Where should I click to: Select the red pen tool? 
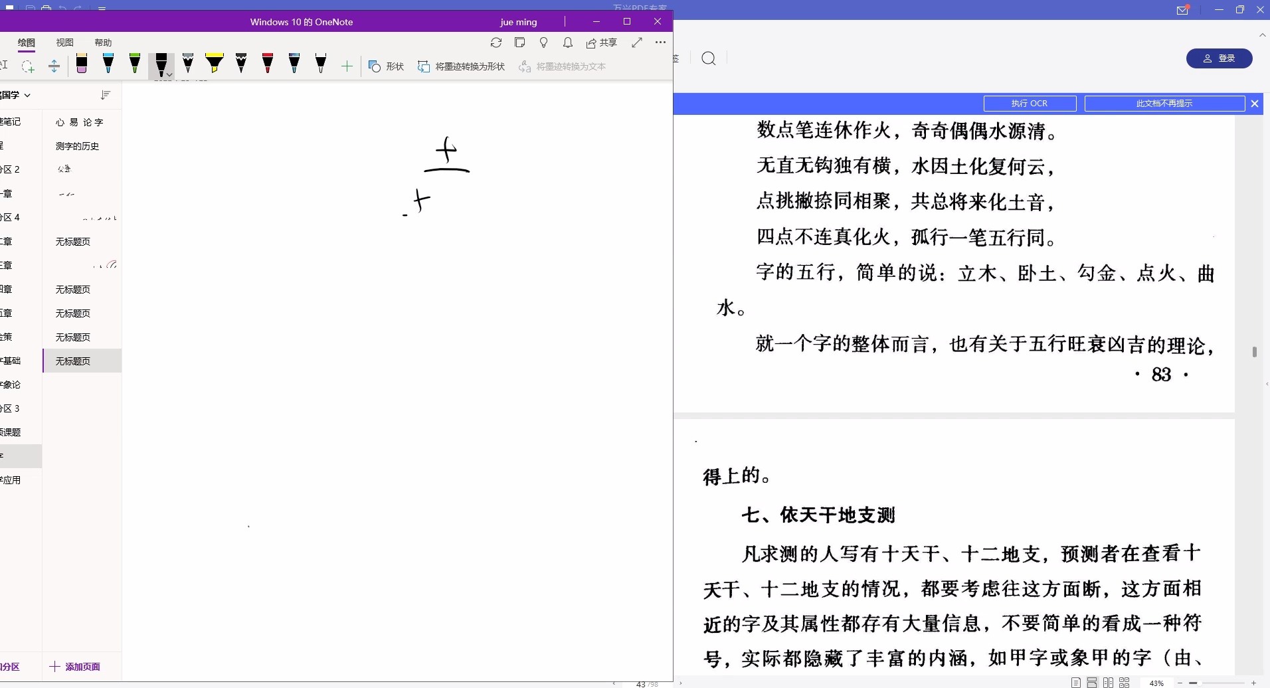[268, 64]
